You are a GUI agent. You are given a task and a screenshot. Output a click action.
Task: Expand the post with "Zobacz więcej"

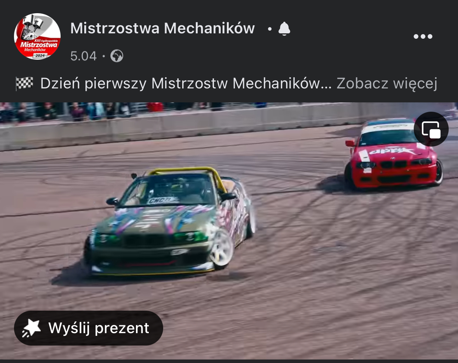pos(387,83)
